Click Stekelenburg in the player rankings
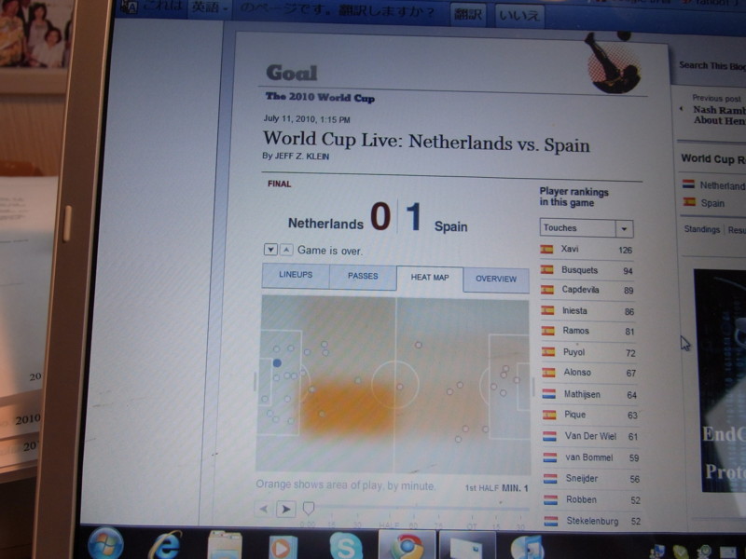This screenshot has height=559, width=746. tap(592, 521)
